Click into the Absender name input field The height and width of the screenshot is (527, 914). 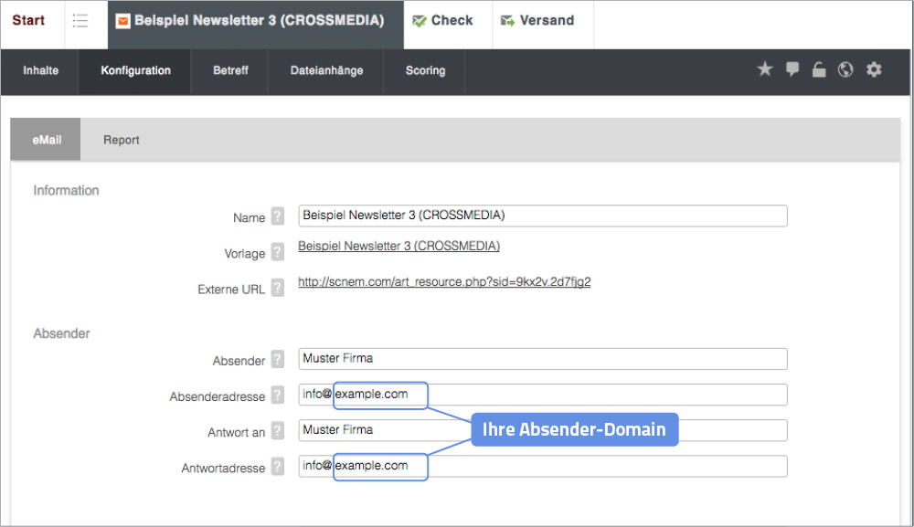542,359
